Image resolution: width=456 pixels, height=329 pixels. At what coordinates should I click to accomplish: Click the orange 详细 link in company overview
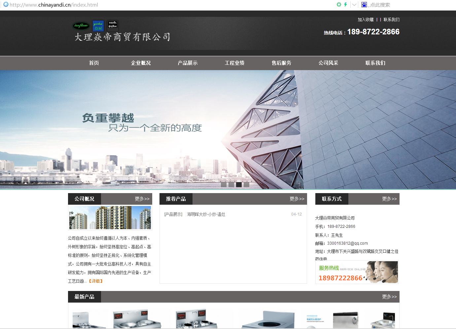tap(96, 281)
